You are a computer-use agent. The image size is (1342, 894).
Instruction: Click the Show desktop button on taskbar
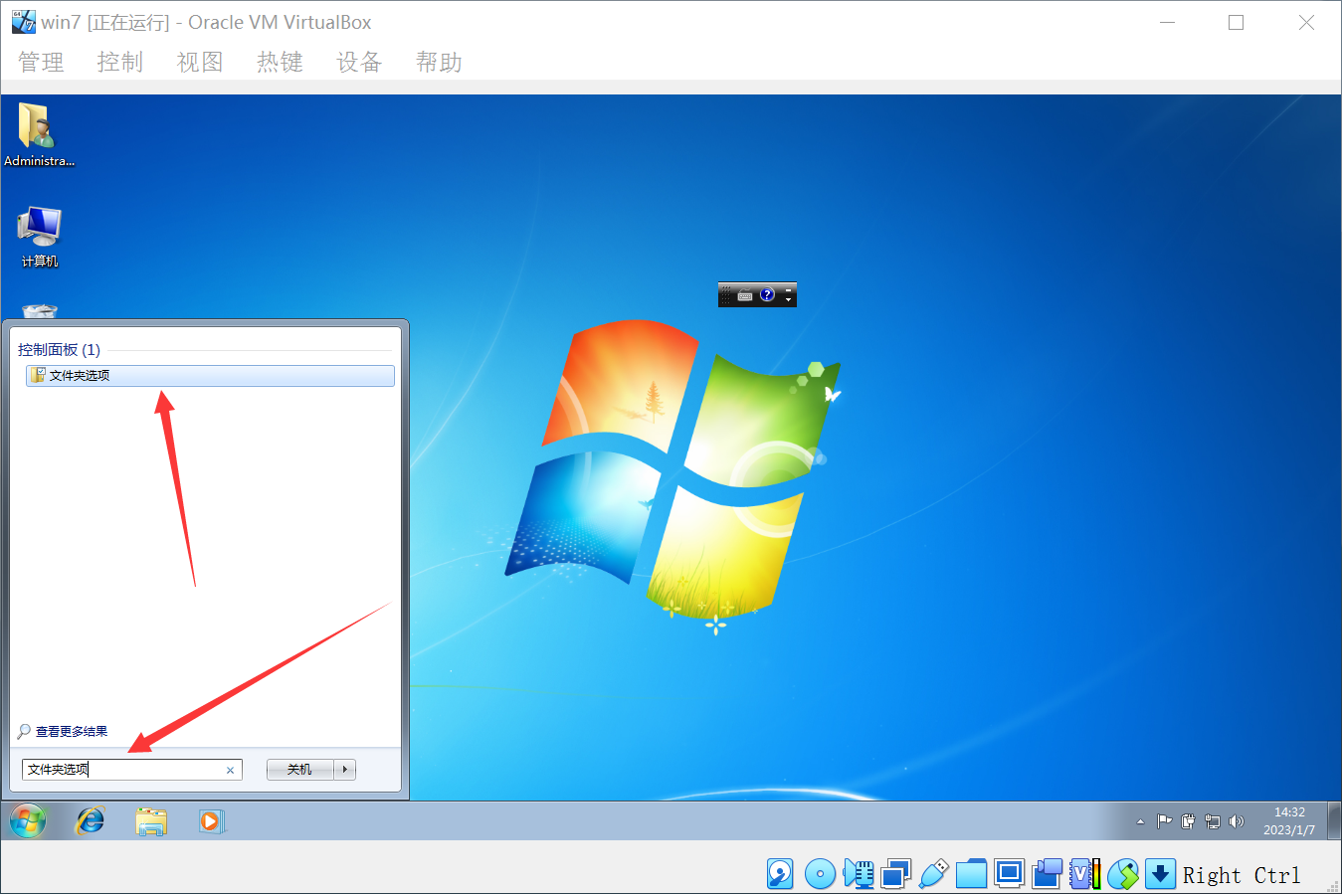[1334, 821]
